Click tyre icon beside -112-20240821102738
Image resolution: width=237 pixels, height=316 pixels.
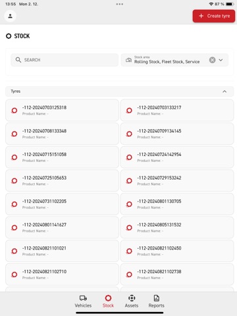click(x=129, y=275)
